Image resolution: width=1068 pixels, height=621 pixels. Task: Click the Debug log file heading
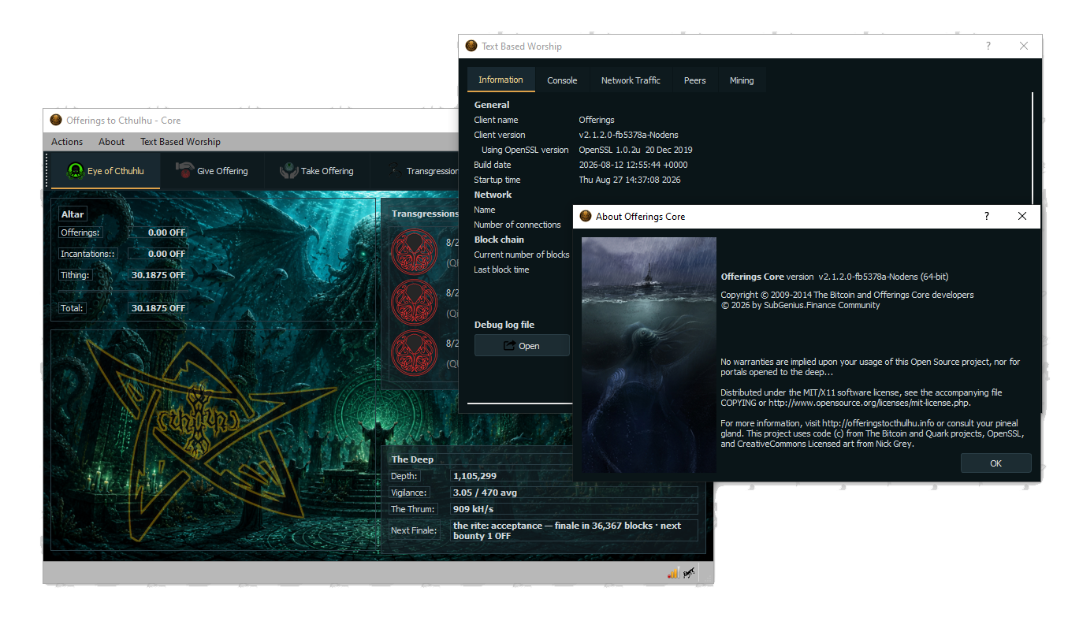[x=504, y=325]
